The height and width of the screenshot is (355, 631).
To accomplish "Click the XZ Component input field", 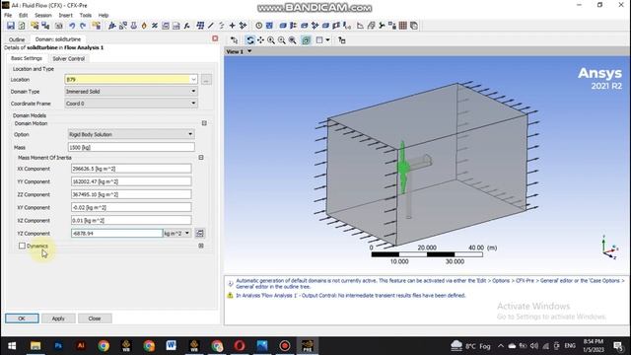I will 131,220.
